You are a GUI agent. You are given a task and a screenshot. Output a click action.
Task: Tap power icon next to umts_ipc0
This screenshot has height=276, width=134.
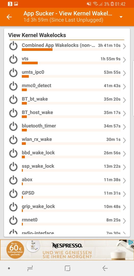point(13,73)
